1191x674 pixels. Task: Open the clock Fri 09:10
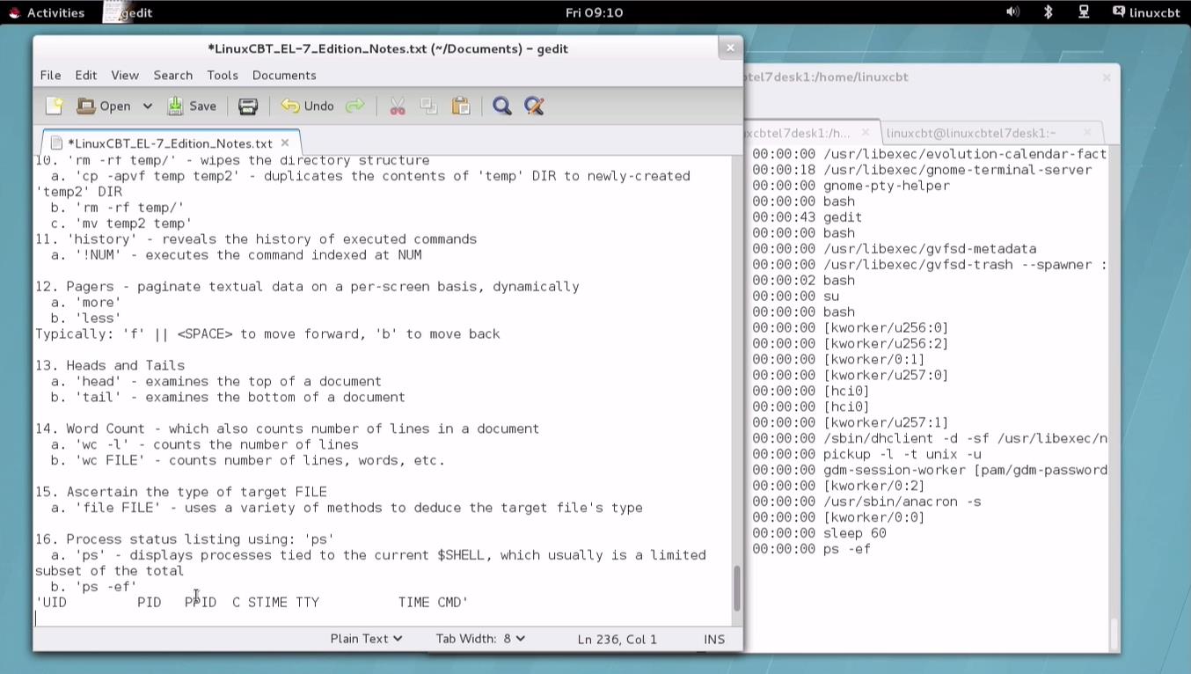click(x=595, y=12)
